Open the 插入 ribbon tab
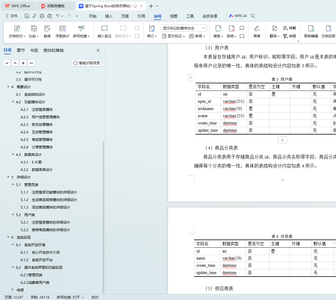The height and width of the screenshot is (300, 336). coord(109,16)
